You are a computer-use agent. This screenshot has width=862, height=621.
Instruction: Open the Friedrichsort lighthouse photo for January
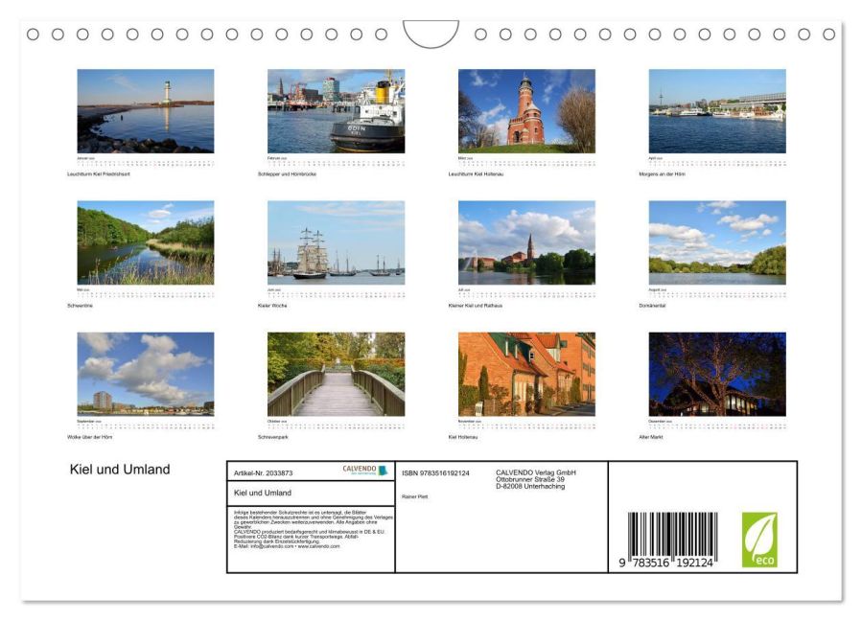[146, 111]
